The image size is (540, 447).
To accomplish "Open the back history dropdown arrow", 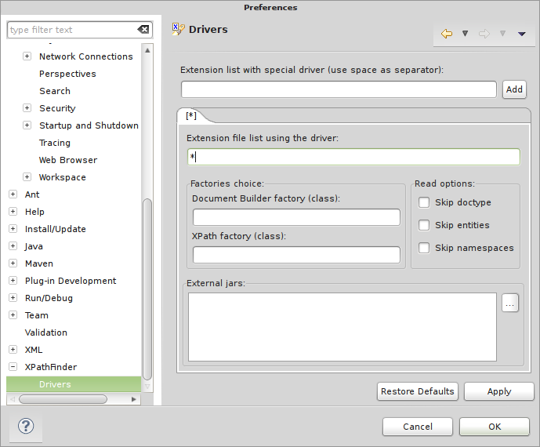I will pyautogui.click(x=466, y=34).
